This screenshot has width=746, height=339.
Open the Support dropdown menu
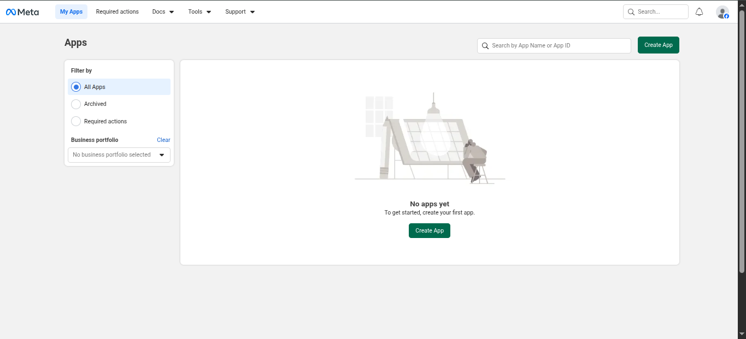[x=240, y=12]
